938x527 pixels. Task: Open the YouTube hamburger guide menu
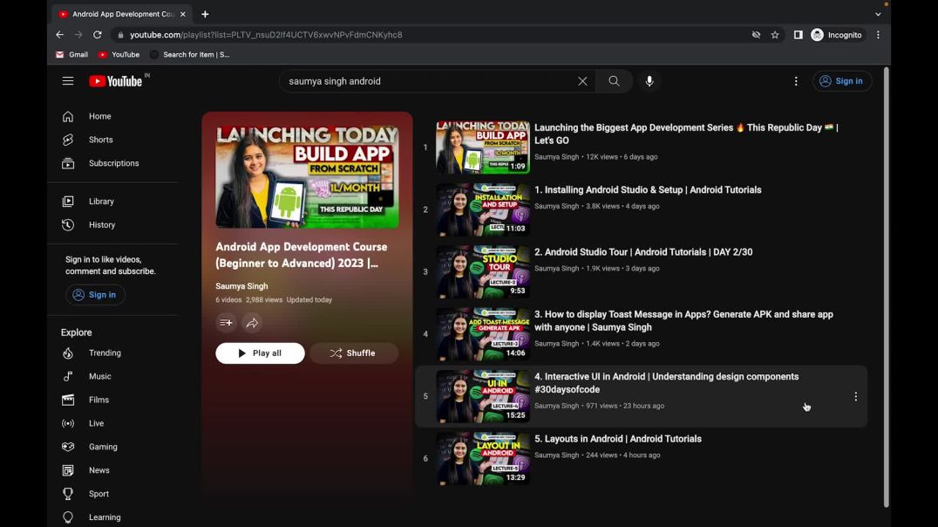(x=68, y=81)
